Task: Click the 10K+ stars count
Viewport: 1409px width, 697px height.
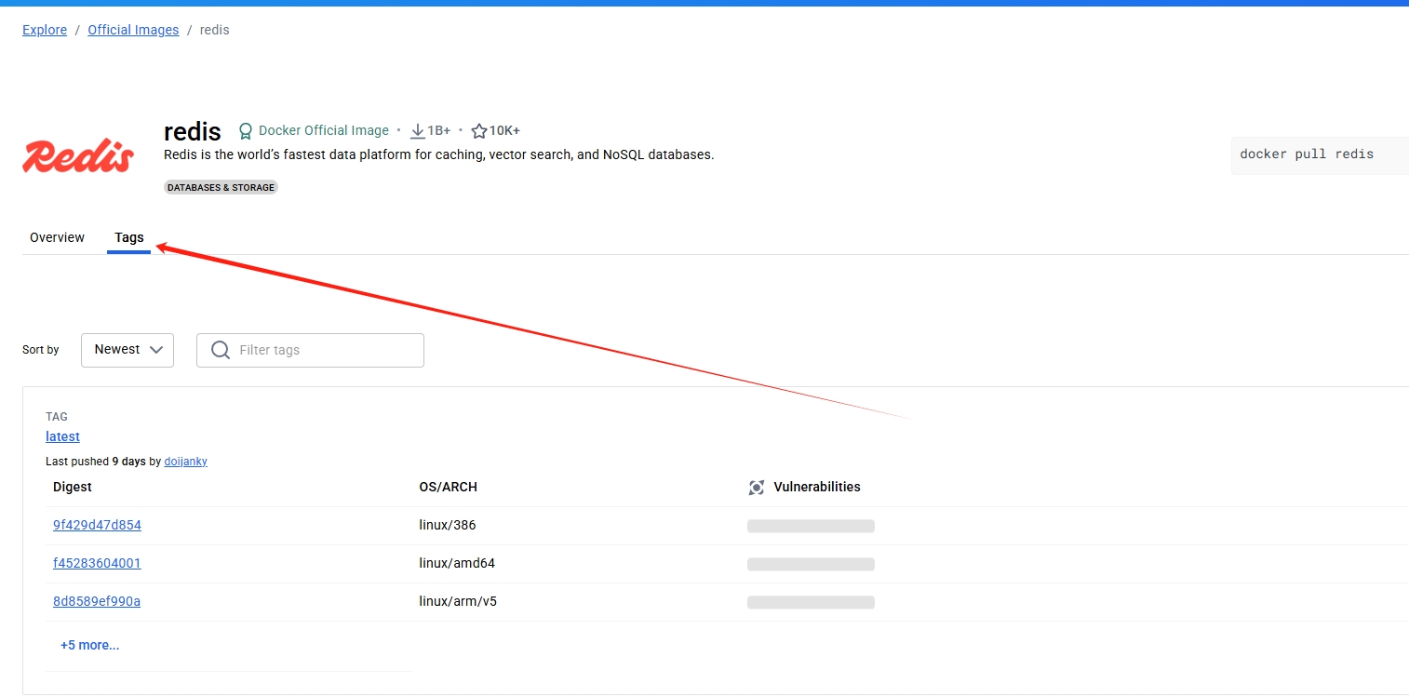Action: tap(505, 131)
